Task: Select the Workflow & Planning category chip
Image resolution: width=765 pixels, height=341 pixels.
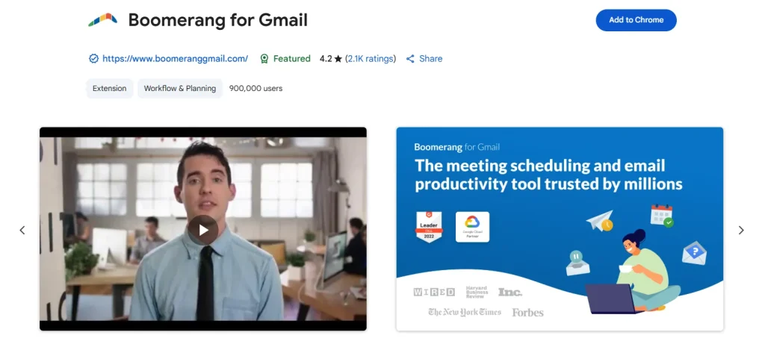Action: (180, 89)
